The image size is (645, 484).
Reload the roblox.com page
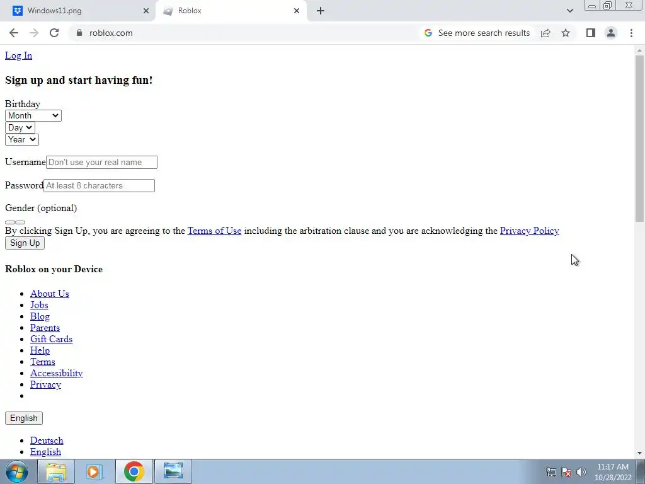pos(54,33)
